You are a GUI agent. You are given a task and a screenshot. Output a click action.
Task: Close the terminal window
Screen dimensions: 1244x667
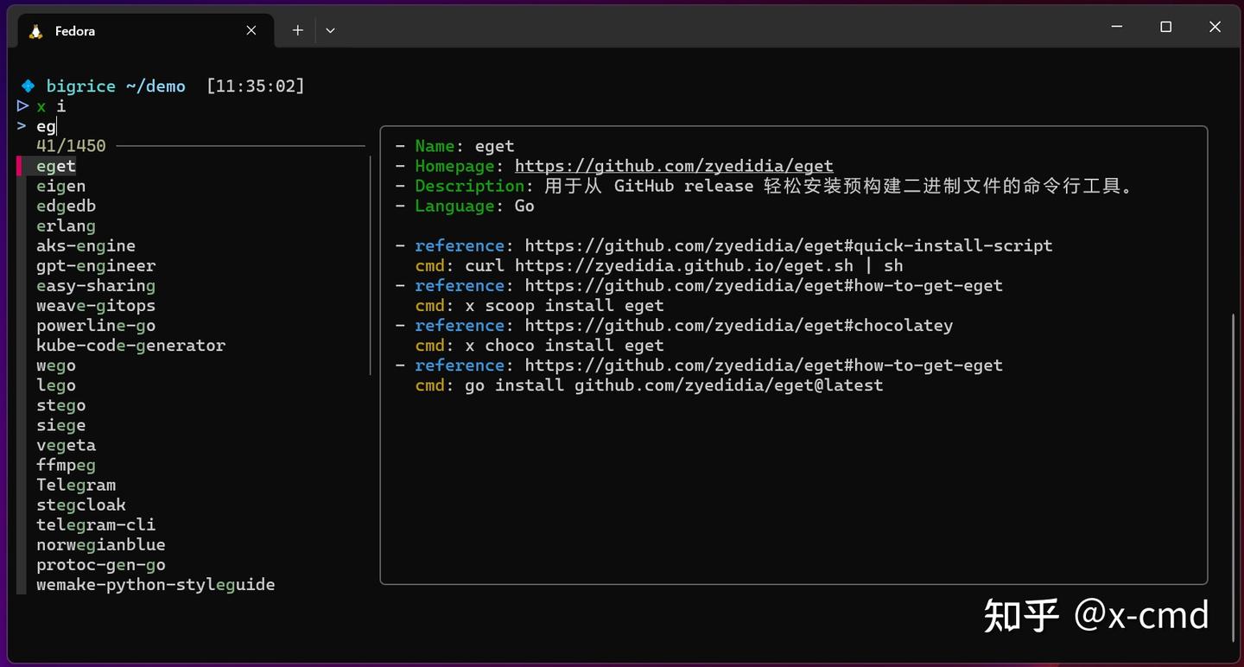(1215, 27)
